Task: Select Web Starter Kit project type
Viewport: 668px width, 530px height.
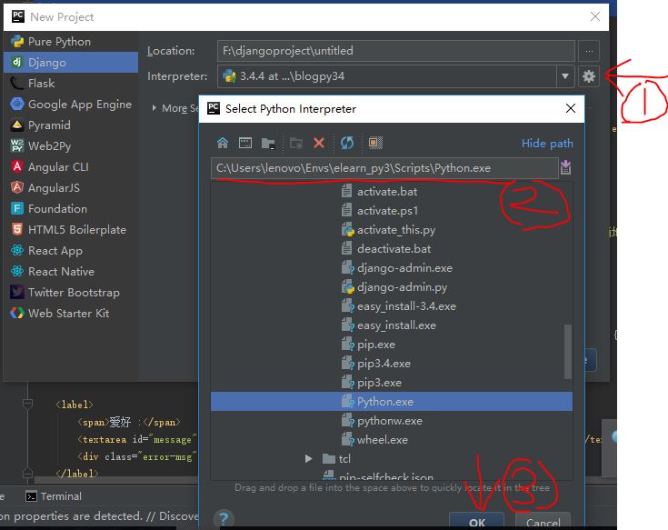Action: [x=71, y=313]
